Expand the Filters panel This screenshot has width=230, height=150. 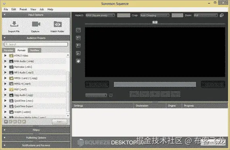coord(4,130)
